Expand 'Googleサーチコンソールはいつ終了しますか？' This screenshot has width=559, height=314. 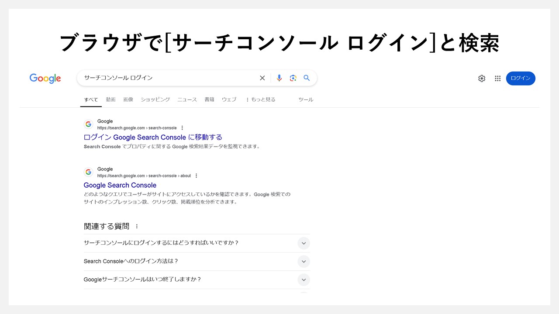[x=304, y=280]
